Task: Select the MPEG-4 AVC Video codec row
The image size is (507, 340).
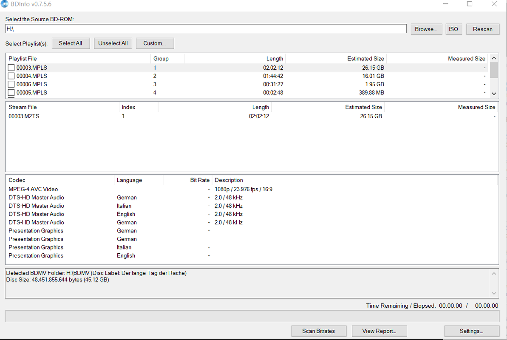Action: pyautogui.click(x=252, y=189)
